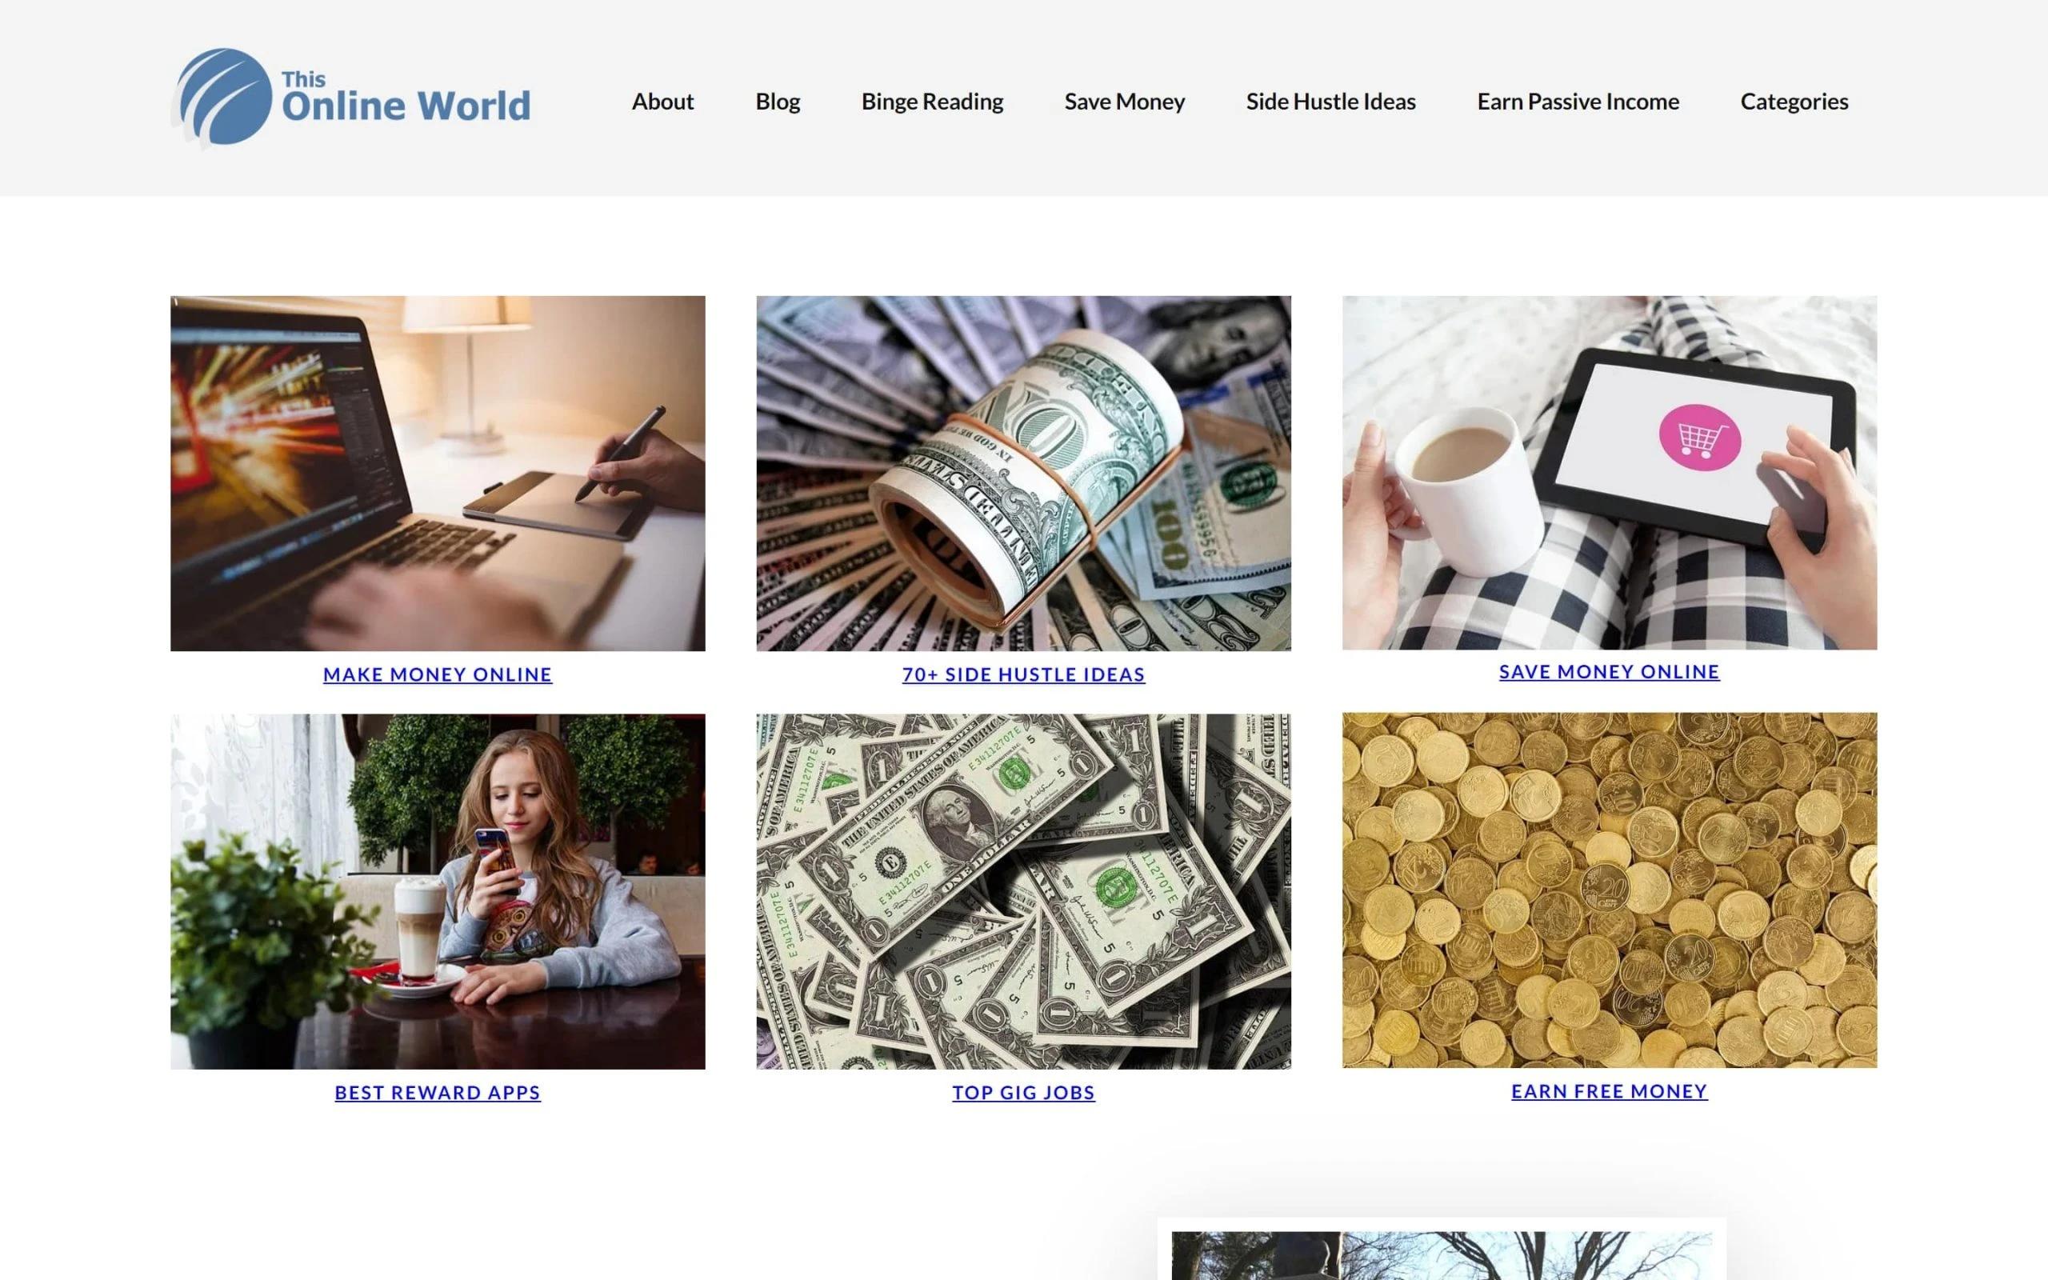Open Binge Reading in the navigation
Image resolution: width=2048 pixels, height=1280 pixels.
[x=932, y=102]
